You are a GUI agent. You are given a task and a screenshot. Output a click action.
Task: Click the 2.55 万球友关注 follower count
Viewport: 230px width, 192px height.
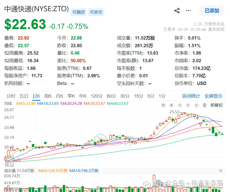pyautogui.click(x=209, y=24)
